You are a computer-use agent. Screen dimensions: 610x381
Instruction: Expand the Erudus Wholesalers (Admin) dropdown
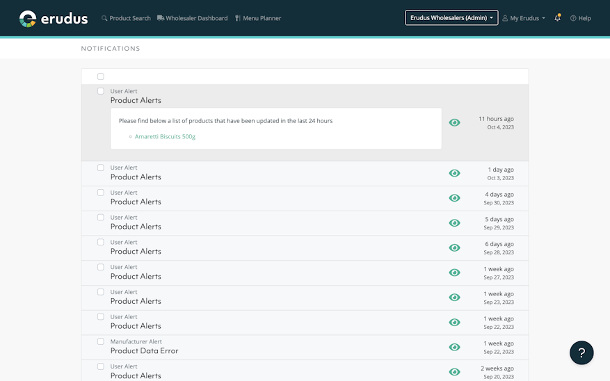tap(451, 18)
